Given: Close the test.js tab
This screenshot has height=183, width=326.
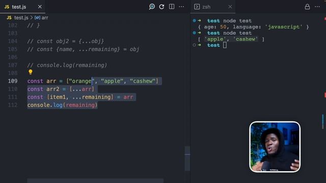Looking at the screenshot, I should [40, 7].
